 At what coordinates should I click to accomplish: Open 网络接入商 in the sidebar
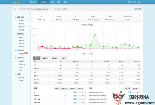click(x=22, y=64)
